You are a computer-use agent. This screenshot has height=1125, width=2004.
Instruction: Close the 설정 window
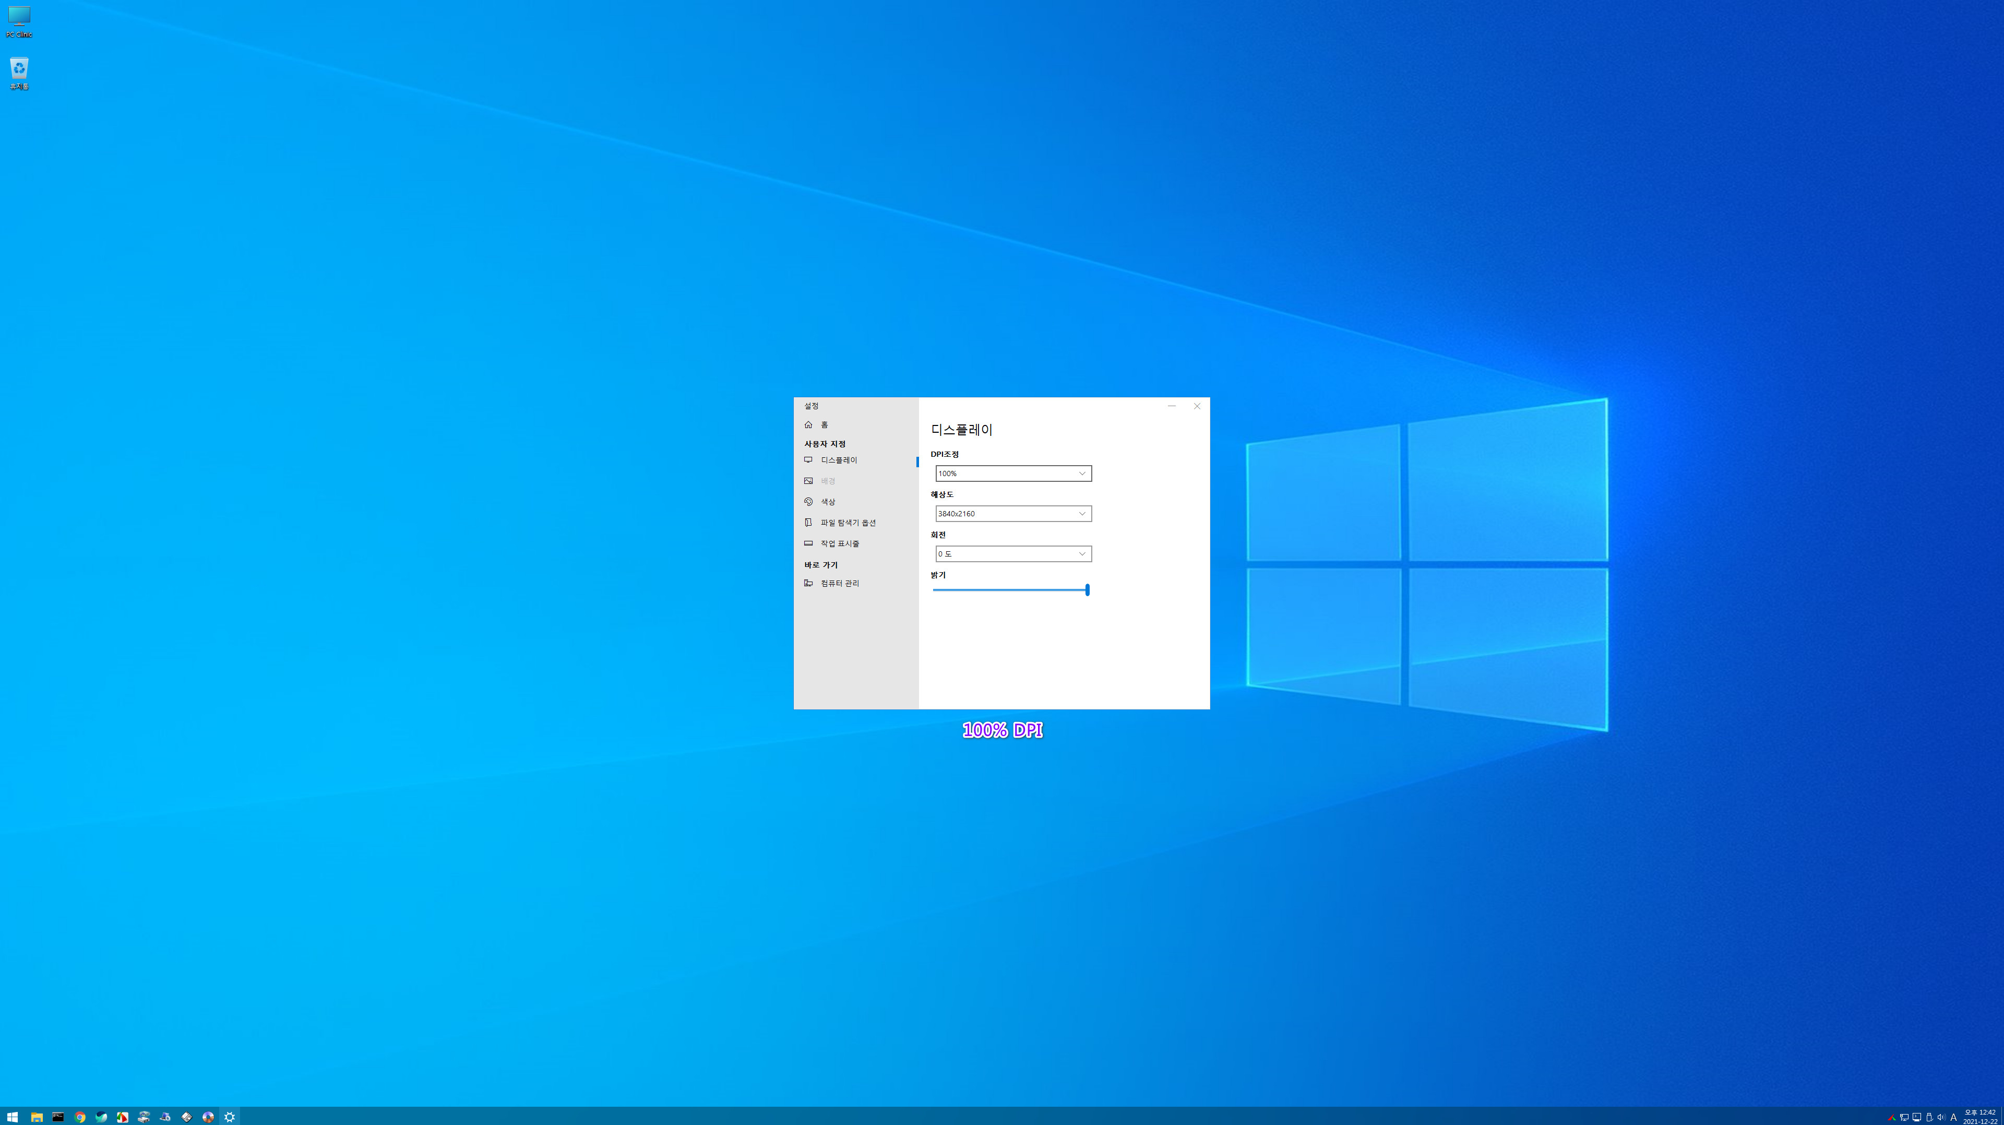1197,406
